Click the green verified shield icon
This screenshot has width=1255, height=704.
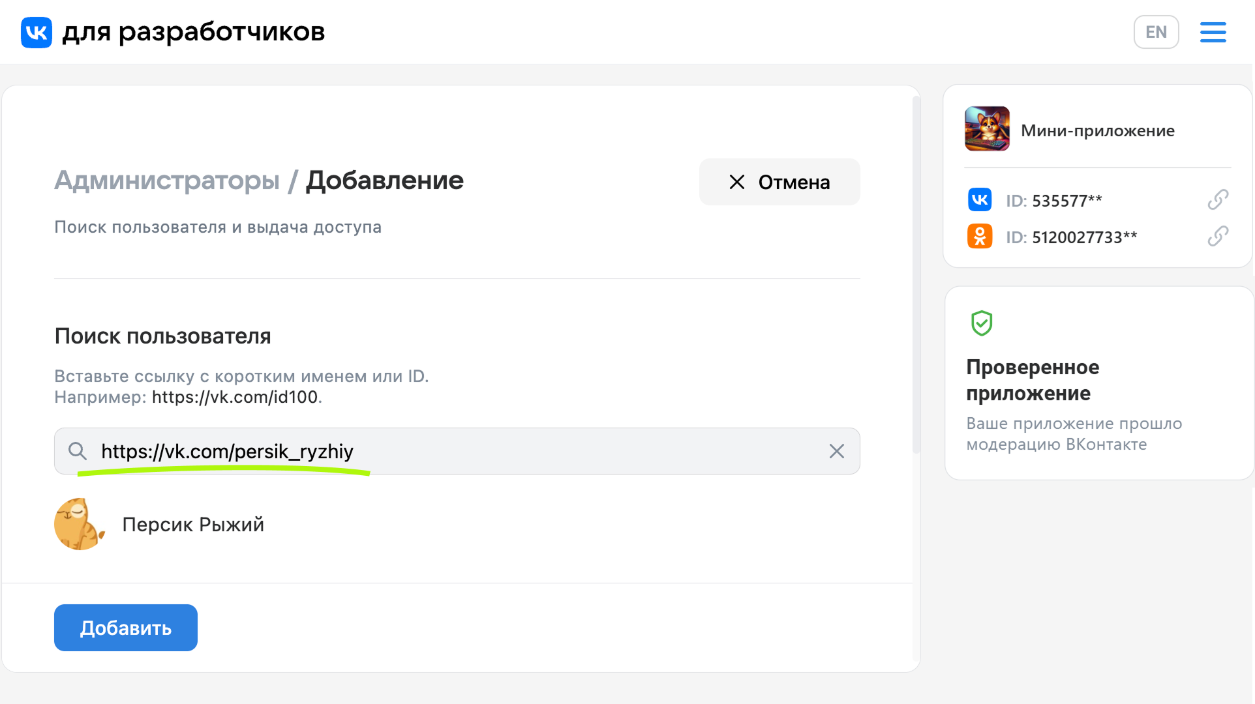982,323
